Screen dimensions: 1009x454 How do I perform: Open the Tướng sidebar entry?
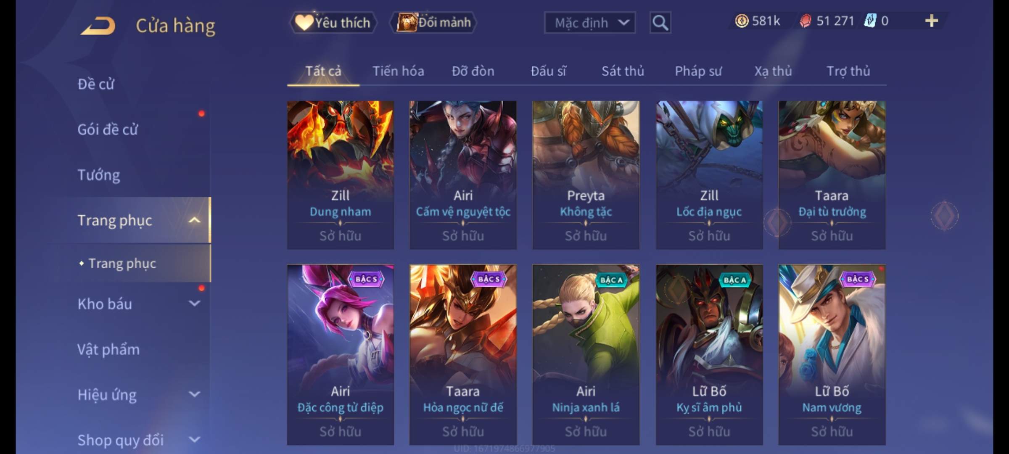click(99, 175)
